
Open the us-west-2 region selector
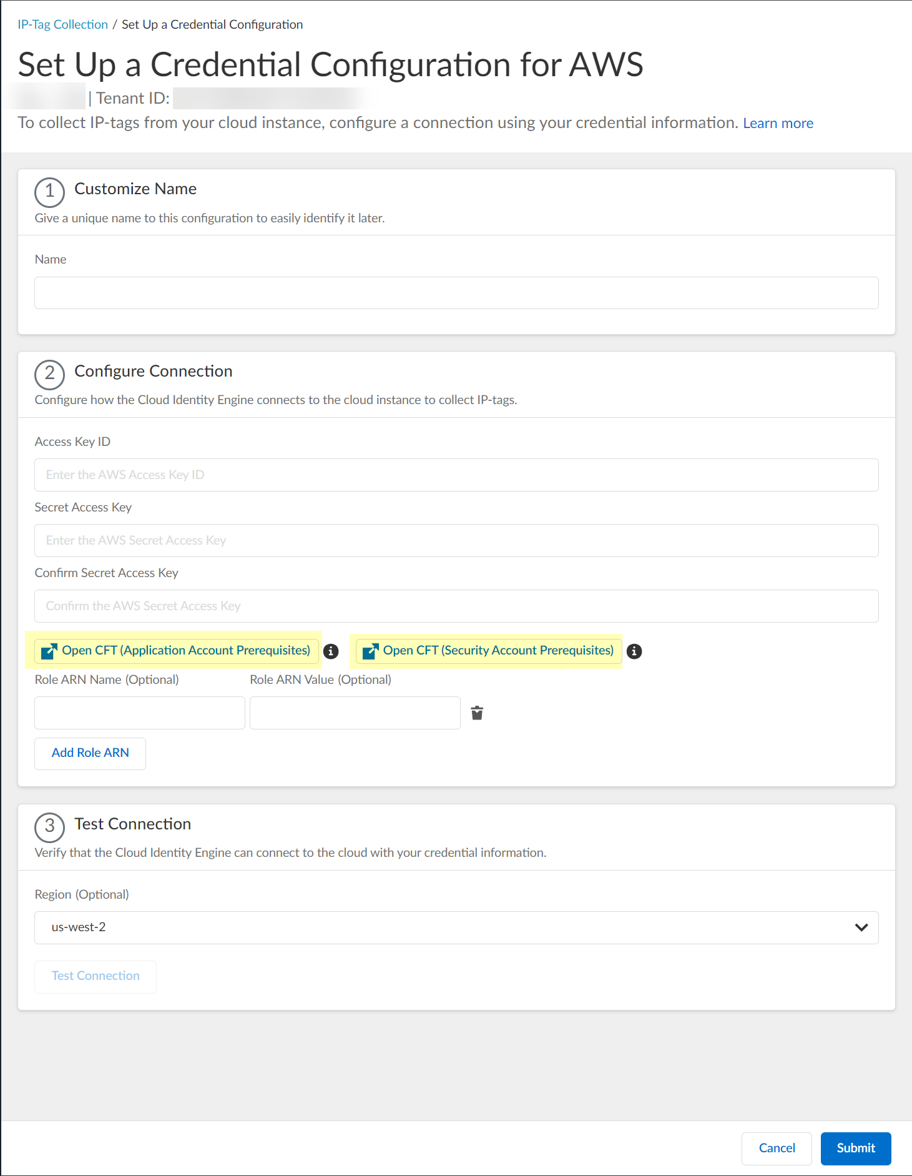click(437, 927)
